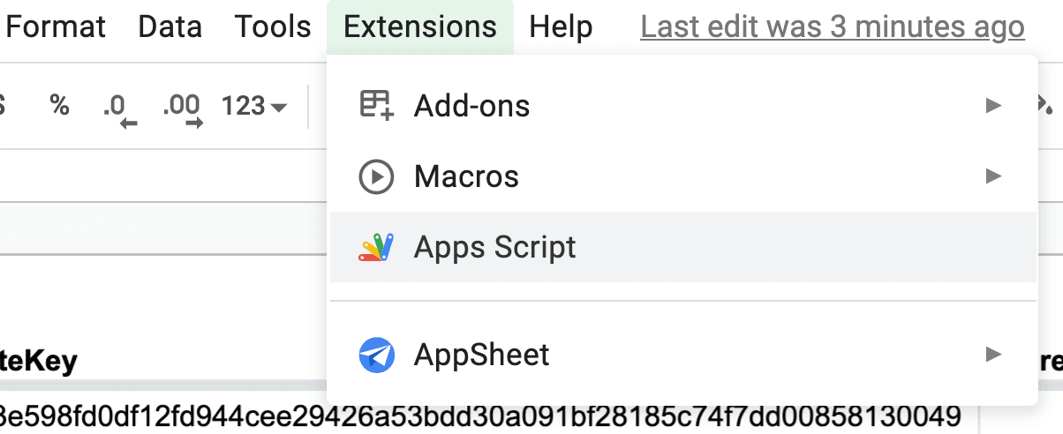Click the colorful Apps Script logo icon
The image size is (1063, 434).
coord(376,247)
